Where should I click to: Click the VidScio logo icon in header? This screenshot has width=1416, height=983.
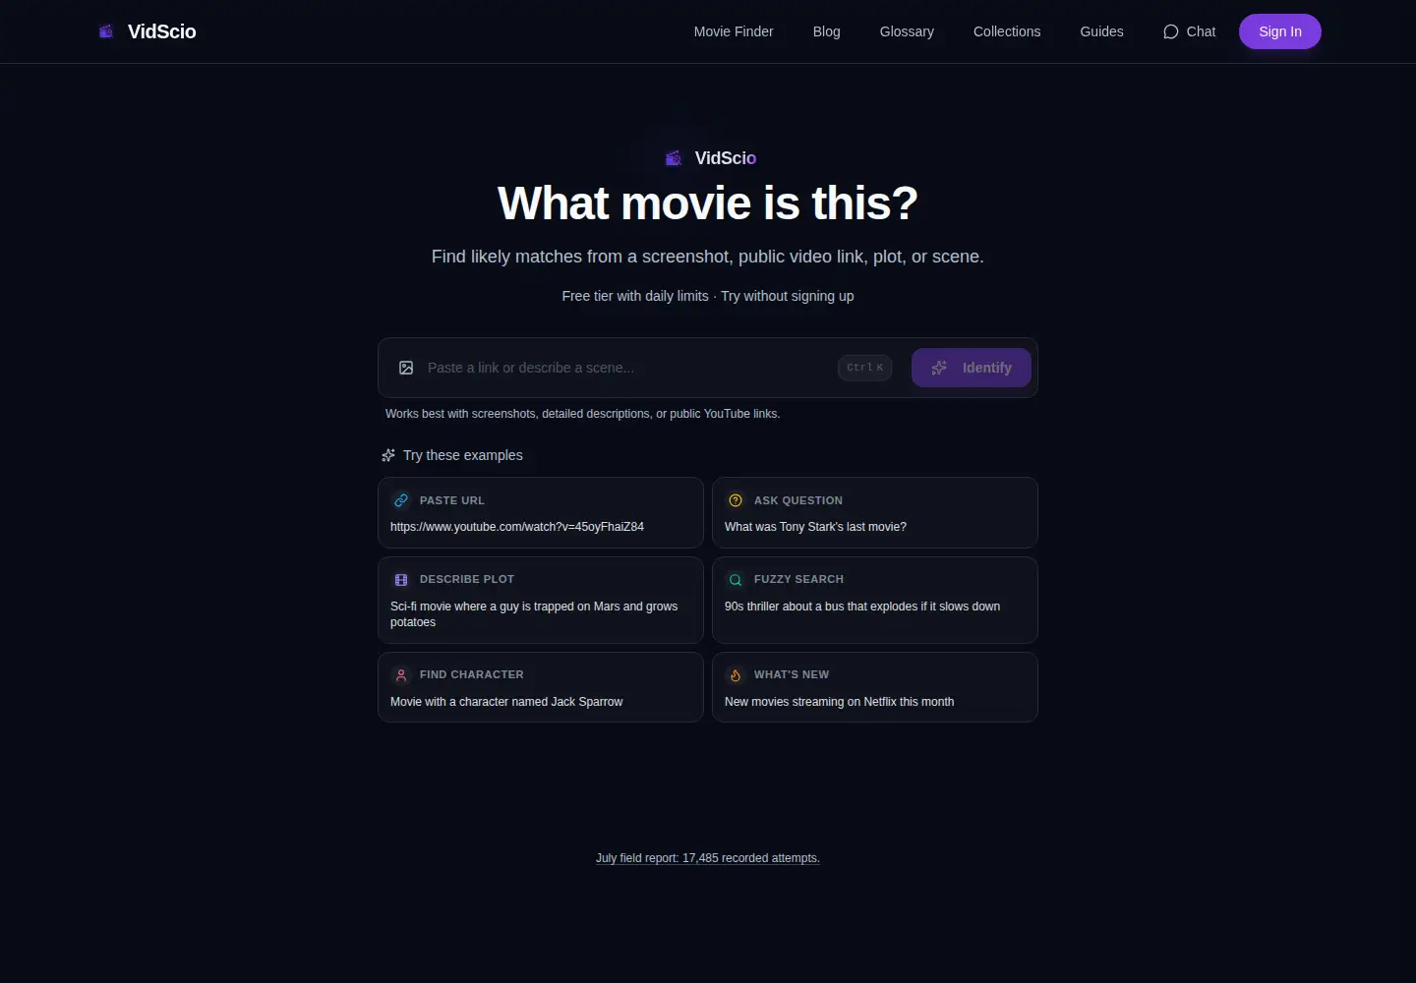tap(106, 31)
